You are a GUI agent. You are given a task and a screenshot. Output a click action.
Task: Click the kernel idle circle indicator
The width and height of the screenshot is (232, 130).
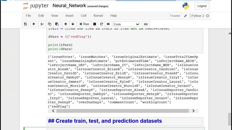pos(208,16)
